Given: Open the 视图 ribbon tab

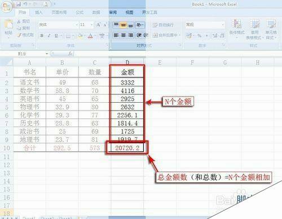Looking at the screenshot, I should pos(129,12).
